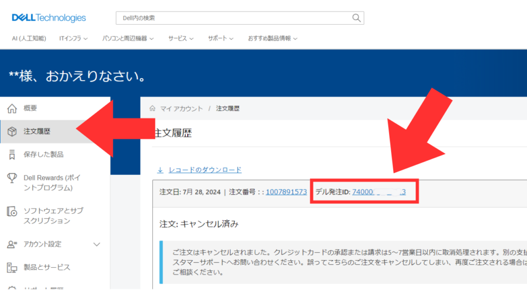Go to マイ アカウント breadcrumb link
Image resolution: width=527 pixels, height=296 pixels.
point(182,109)
